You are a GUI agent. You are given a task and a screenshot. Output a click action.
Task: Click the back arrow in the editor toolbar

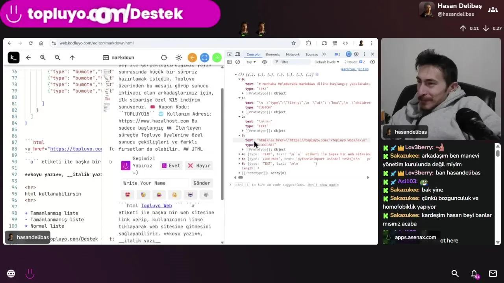coord(28,57)
